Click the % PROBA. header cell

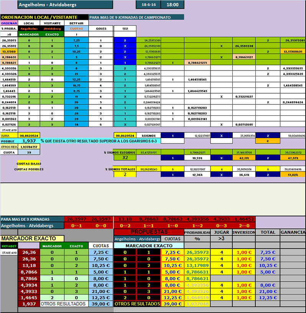(9, 28)
